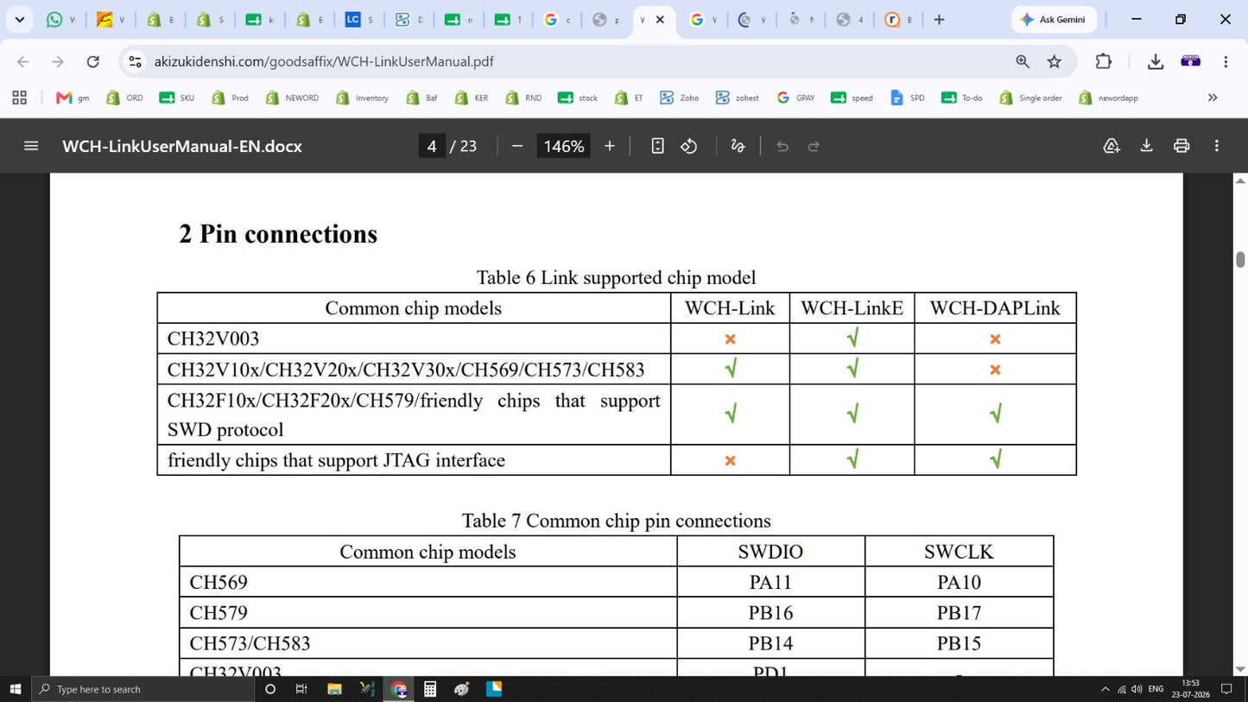Open File Explorer from taskbar
The width and height of the screenshot is (1248, 702).
click(334, 689)
